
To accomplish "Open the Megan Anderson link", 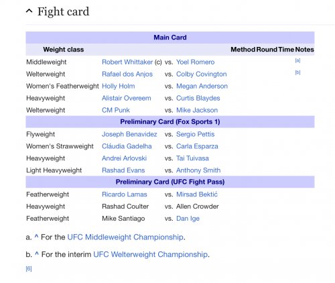I will pos(202,86).
